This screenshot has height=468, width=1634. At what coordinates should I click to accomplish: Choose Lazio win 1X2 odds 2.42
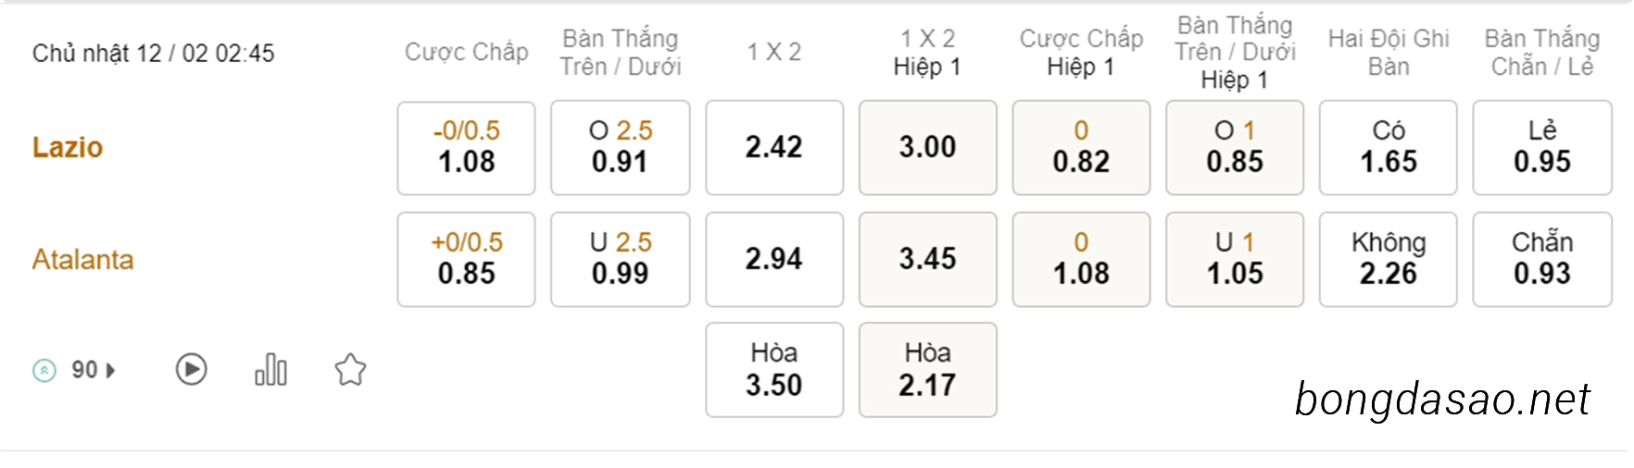pyautogui.click(x=774, y=148)
